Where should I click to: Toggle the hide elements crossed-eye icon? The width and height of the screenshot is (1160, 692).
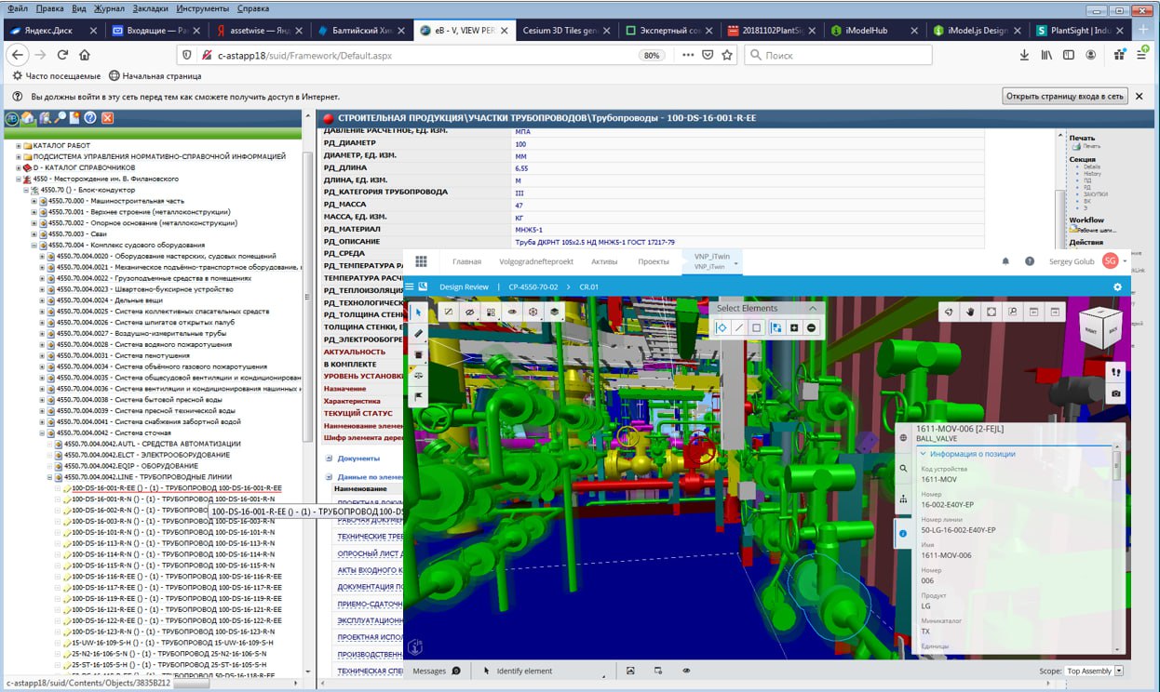[469, 313]
